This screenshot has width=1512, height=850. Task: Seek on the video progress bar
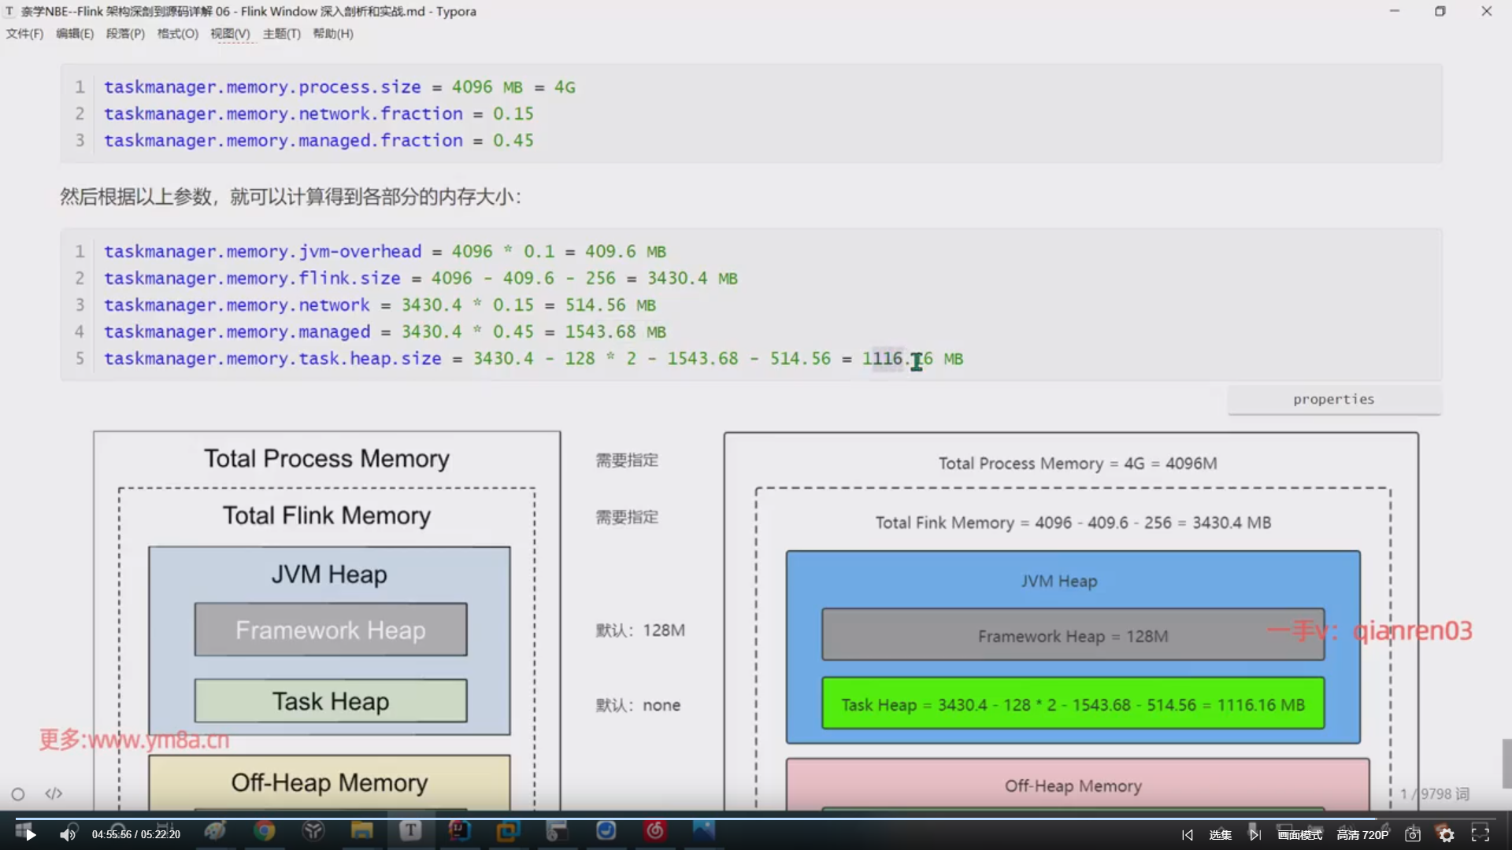click(x=756, y=819)
